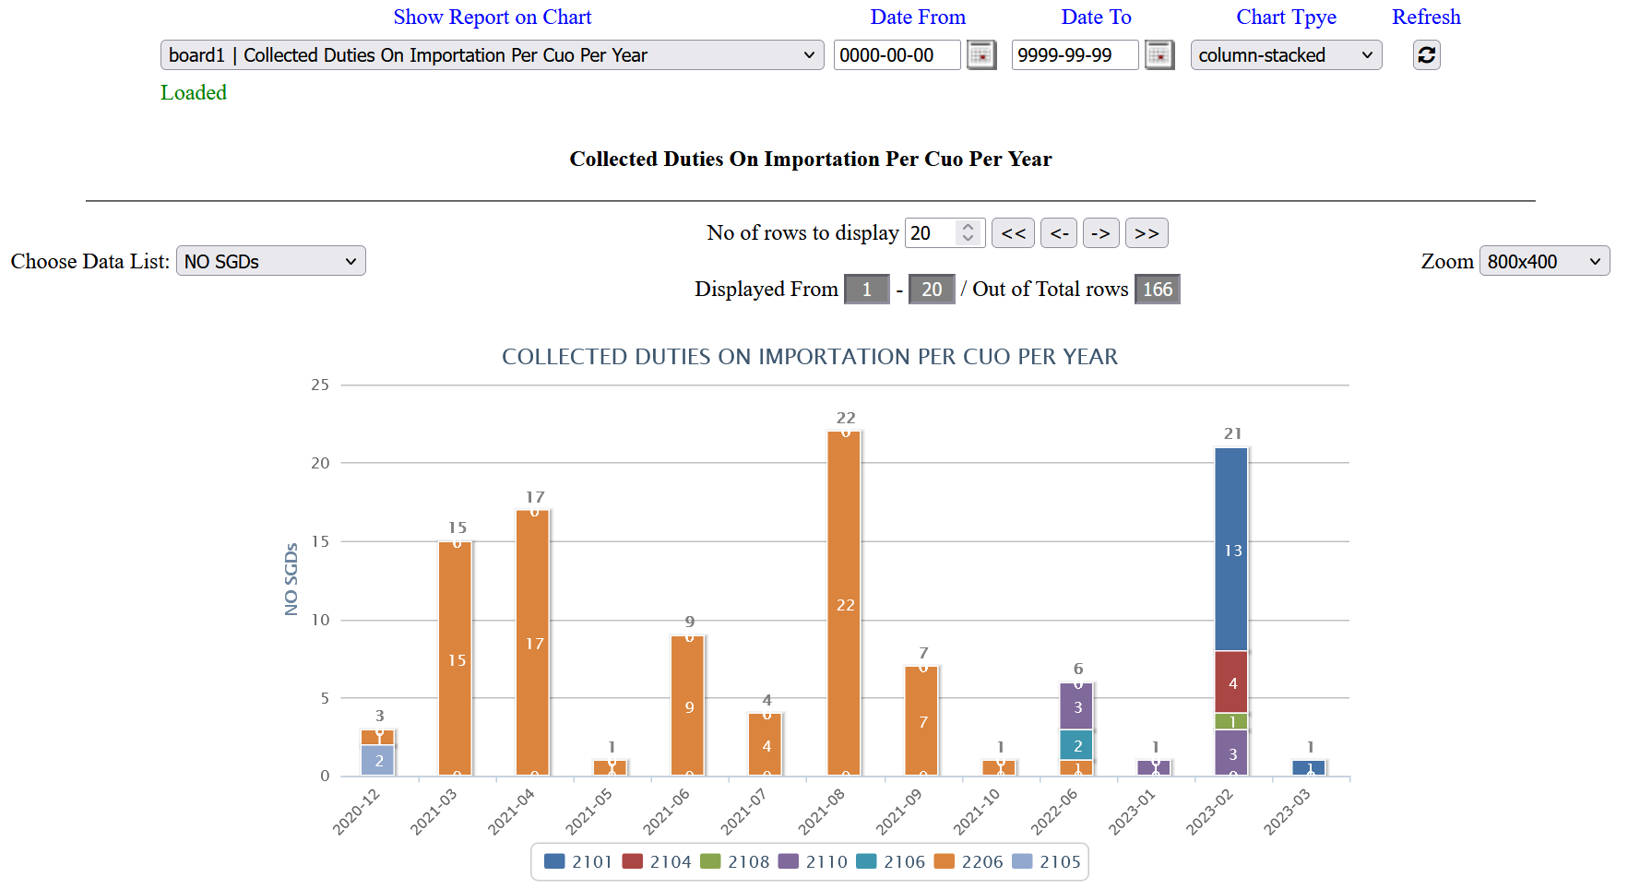This screenshot has width=1628, height=889.
Task: Open the Zoom 800x400 dropdown
Action: click(x=1543, y=262)
